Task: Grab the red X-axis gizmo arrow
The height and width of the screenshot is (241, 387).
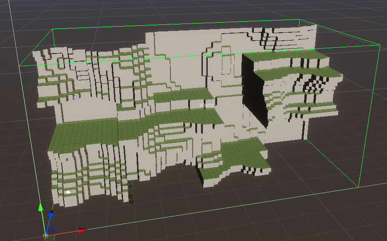Action: click(83, 230)
